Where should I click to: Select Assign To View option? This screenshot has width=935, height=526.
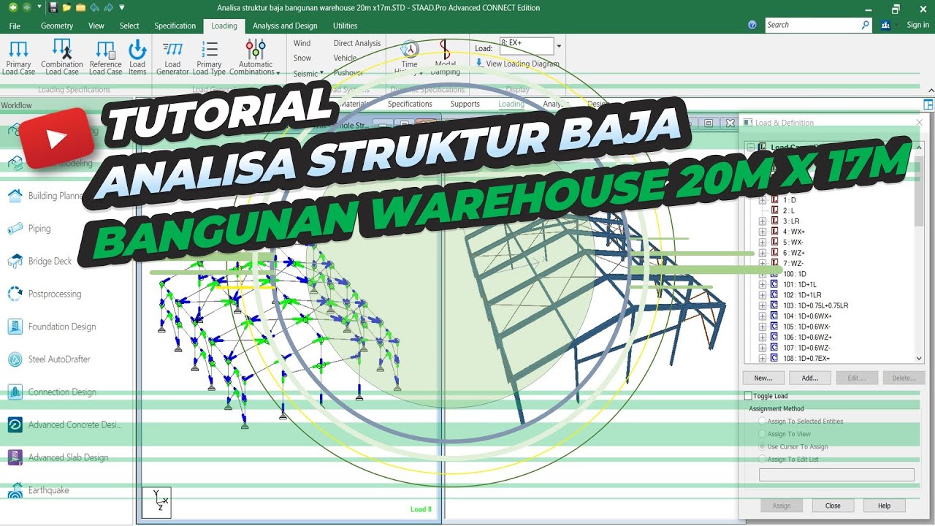click(x=763, y=434)
